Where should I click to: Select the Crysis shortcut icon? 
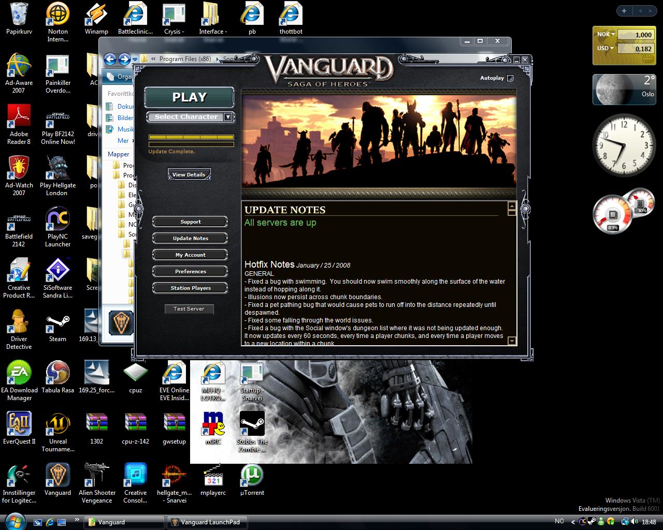click(x=174, y=19)
